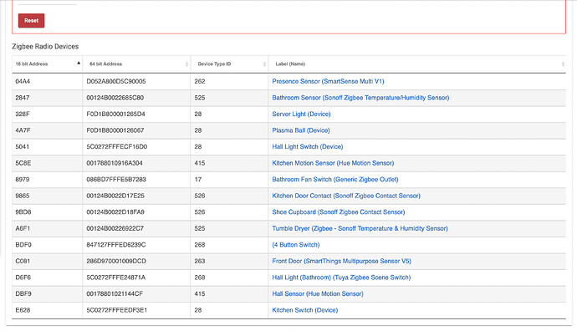Sort by 16 bit Address column
The height and width of the screenshot is (331, 577).
point(47,64)
